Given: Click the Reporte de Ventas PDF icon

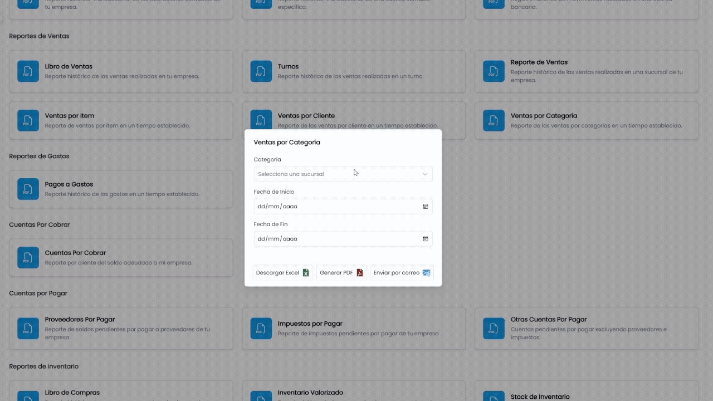Looking at the screenshot, I should pos(494,71).
